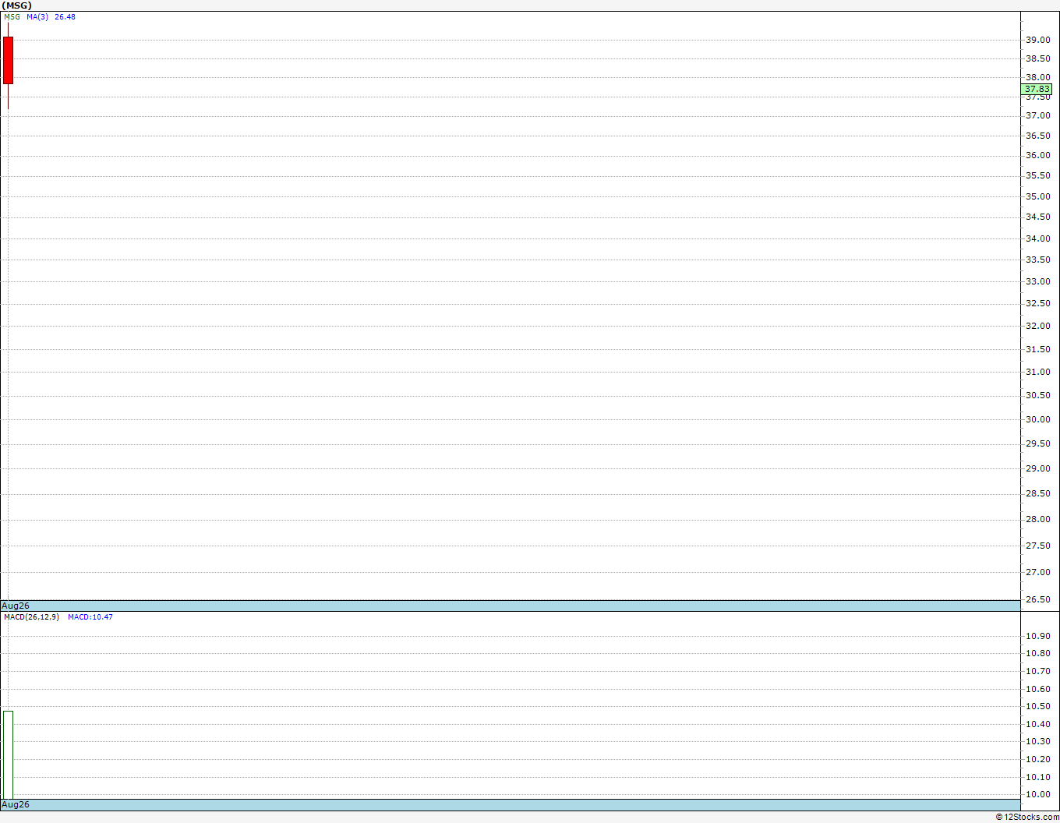The width and height of the screenshot is (1060, 823).
Task: Click the 10.50 MACD axis label
Action: pos(1037,706)
